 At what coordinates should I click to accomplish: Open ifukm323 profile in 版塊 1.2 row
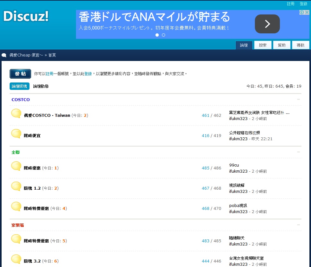pos(238,192)
